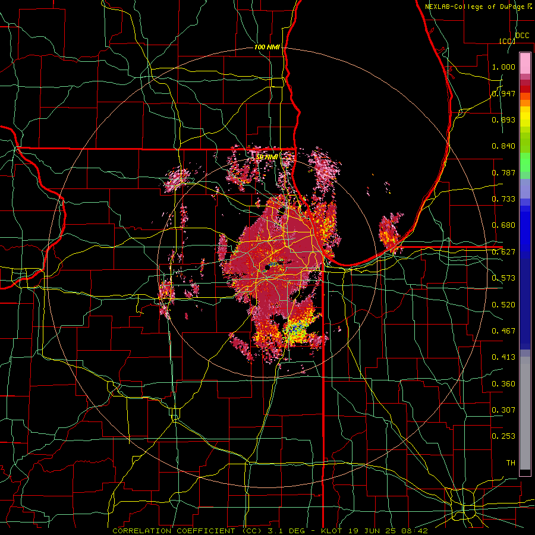Click the "NEXLAB-College of DuPage" header text
Screen dimensions: 535x535
476,7
